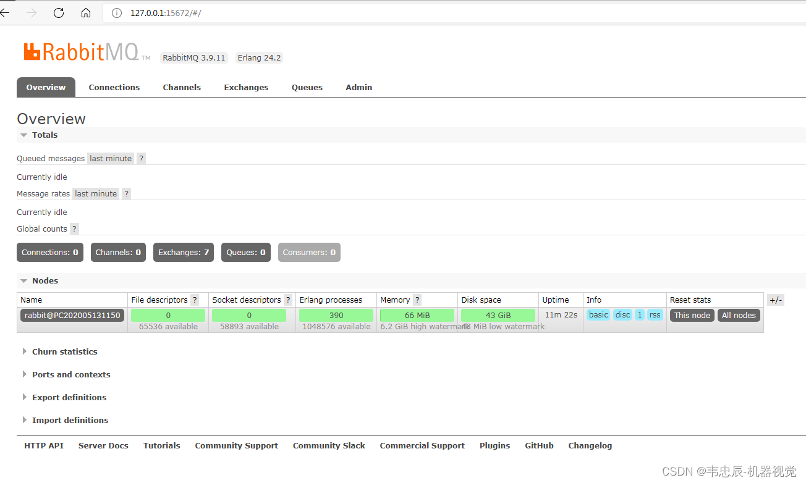
Task: Click the File descriptors 0 usage bar
Action: (x=168, y=315)
